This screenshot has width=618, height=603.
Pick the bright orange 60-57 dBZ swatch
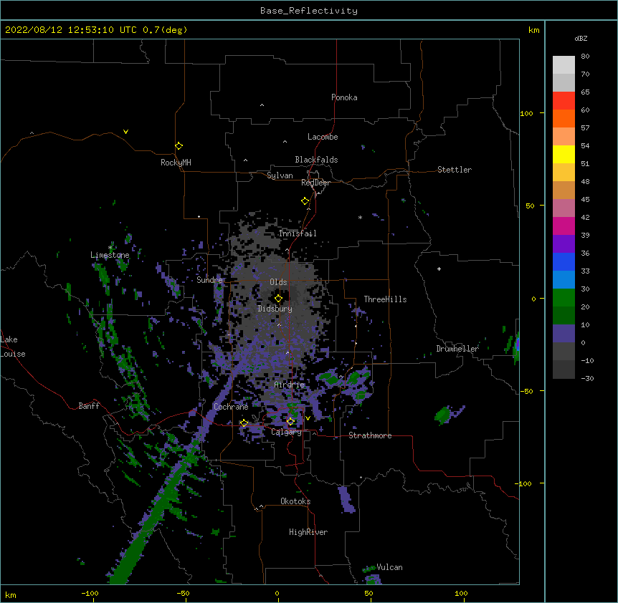click(x=564, y=118)
